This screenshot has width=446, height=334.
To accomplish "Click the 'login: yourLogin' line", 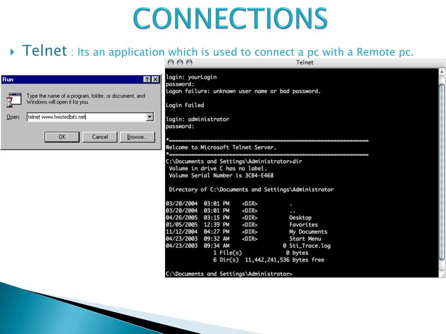I will click(191, 77).
